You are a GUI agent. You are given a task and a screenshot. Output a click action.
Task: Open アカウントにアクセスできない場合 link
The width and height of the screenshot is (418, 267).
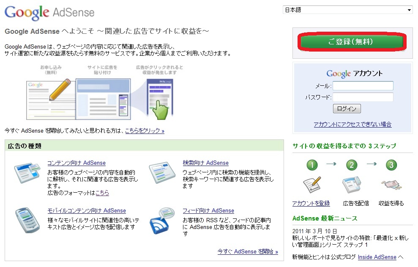(x=352, y=124)
